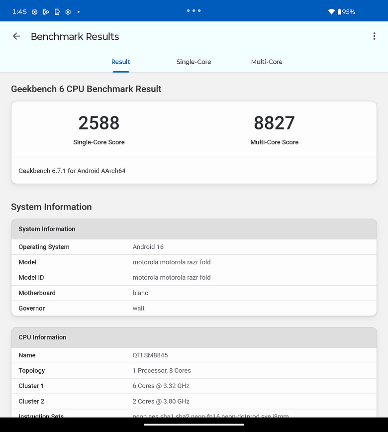Tap the 1:45 clock in status bar
The width and height of the screenshot is (388, 432).
pyautogui.click(x=19, y=12)
